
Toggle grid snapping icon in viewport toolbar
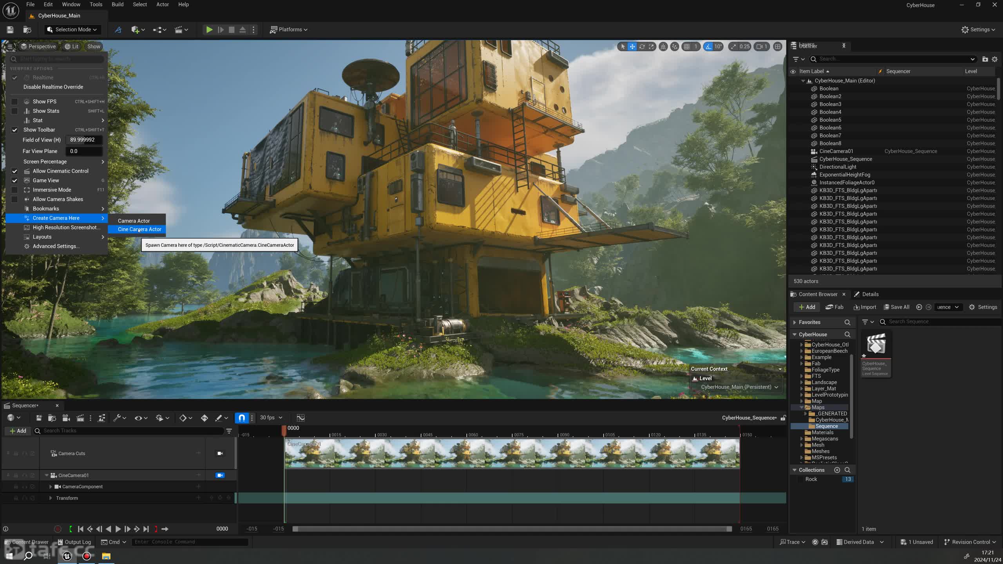(x=686, y=47)
